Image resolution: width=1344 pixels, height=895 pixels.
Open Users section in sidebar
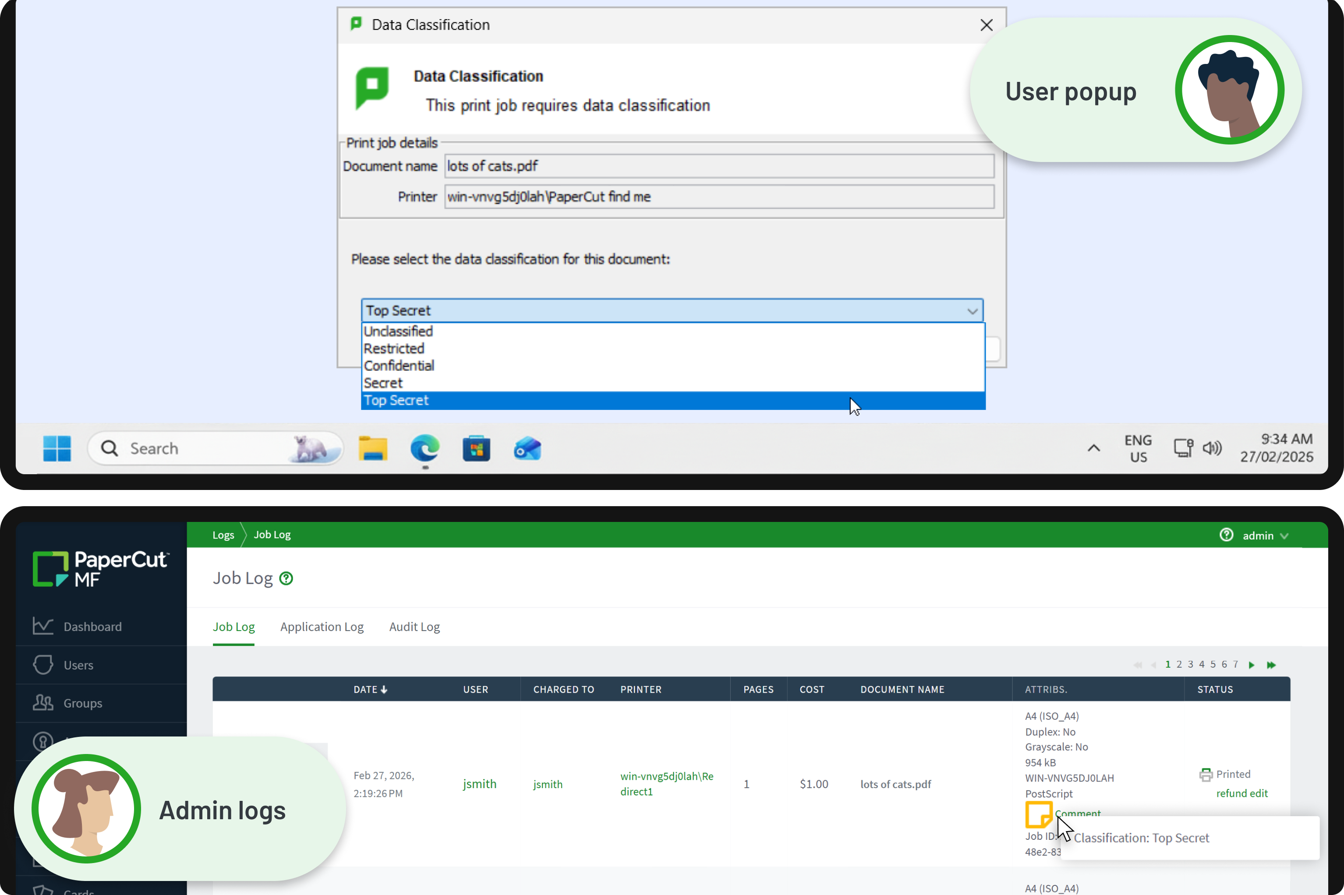(78, 665)
